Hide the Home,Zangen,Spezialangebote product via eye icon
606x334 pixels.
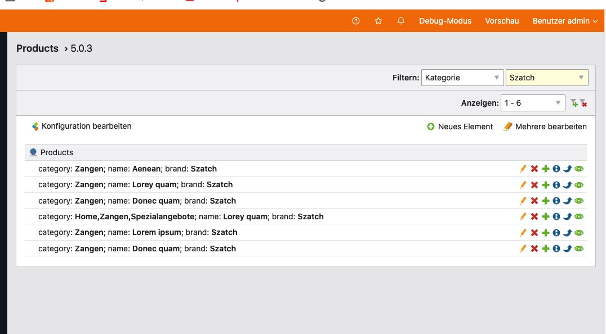coord(579,216)
